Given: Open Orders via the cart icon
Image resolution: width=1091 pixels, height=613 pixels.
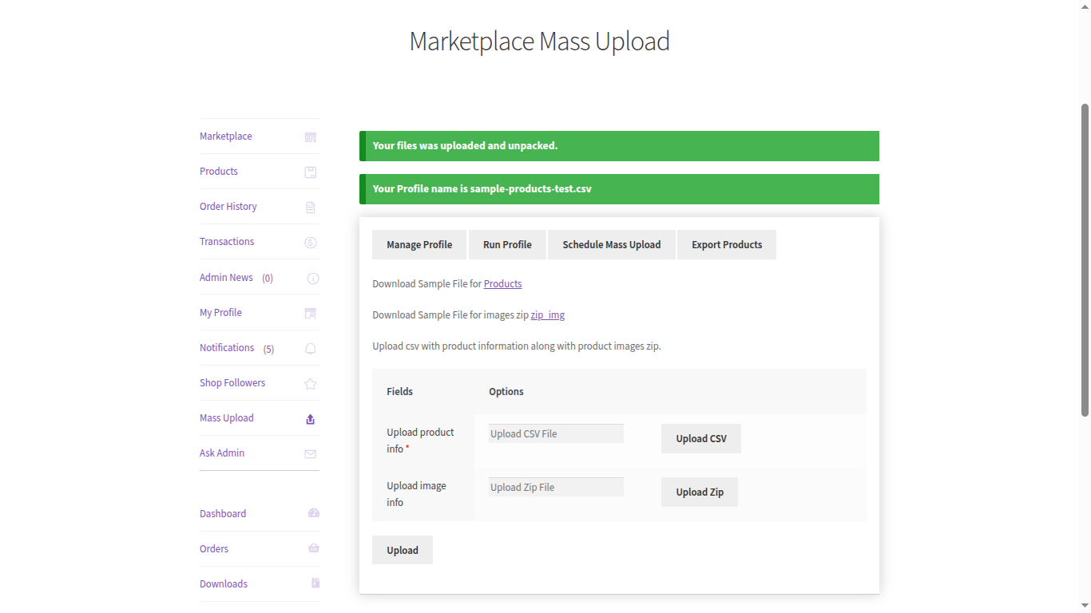Looking at the screenshot, I should pyautogui.click(x=313, y=548).
